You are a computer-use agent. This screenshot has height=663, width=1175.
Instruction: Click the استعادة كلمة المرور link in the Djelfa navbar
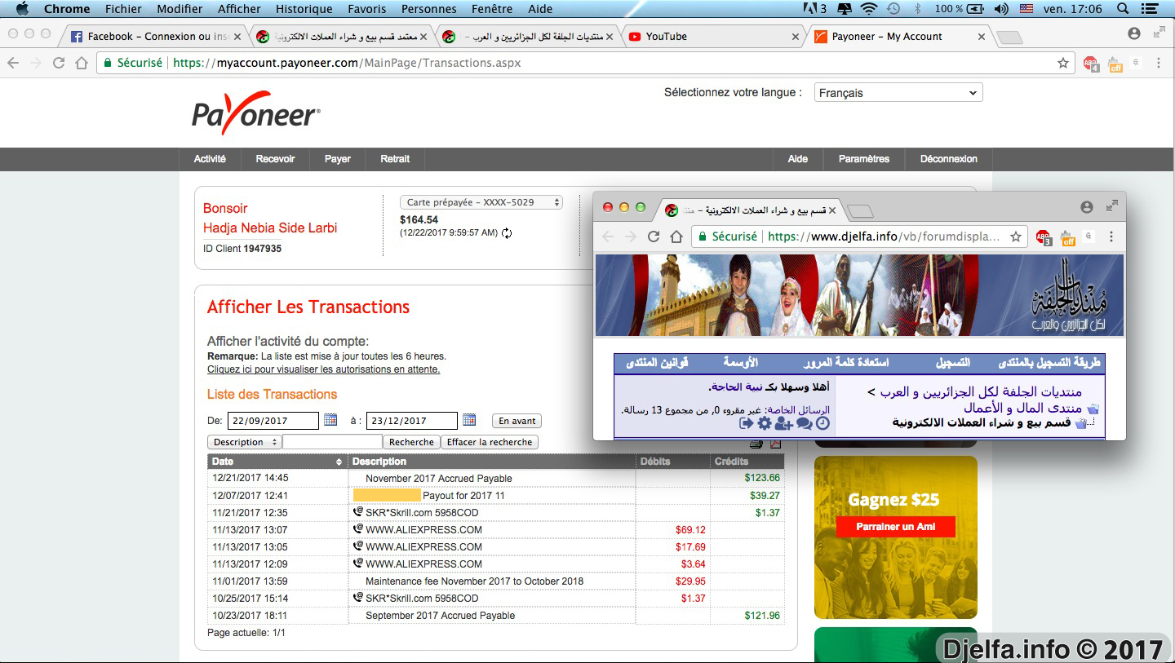[x=846, y=362]
